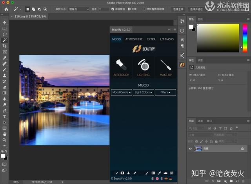Select the Brush tool
The image size is (251, 184).
(x=4, y=70)
